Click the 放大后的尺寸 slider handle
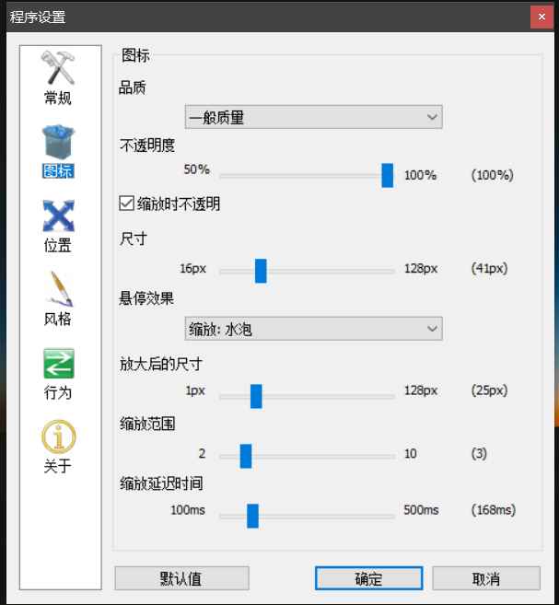 pos(256,396)
